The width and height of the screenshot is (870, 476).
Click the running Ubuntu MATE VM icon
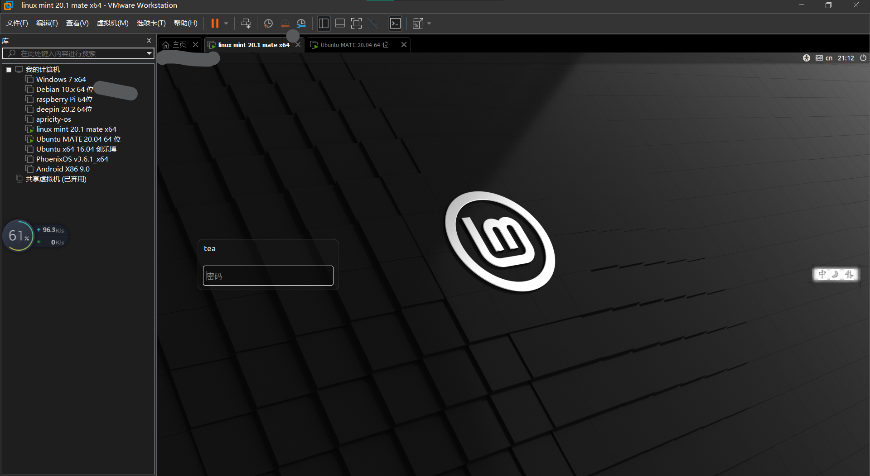(29, 139)
